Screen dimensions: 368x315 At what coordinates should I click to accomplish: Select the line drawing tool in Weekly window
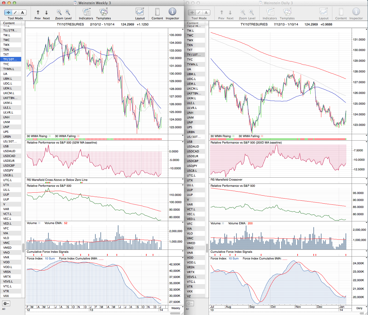(15, 12)
